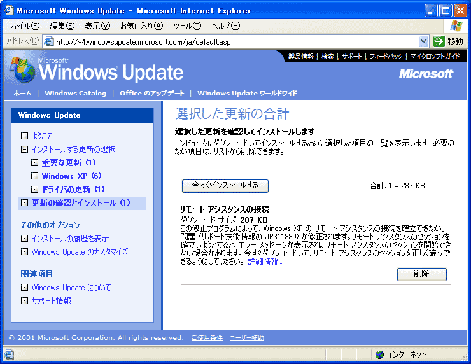
Task: Open インストールの履歴を表示 link
Action: point(70,239)
